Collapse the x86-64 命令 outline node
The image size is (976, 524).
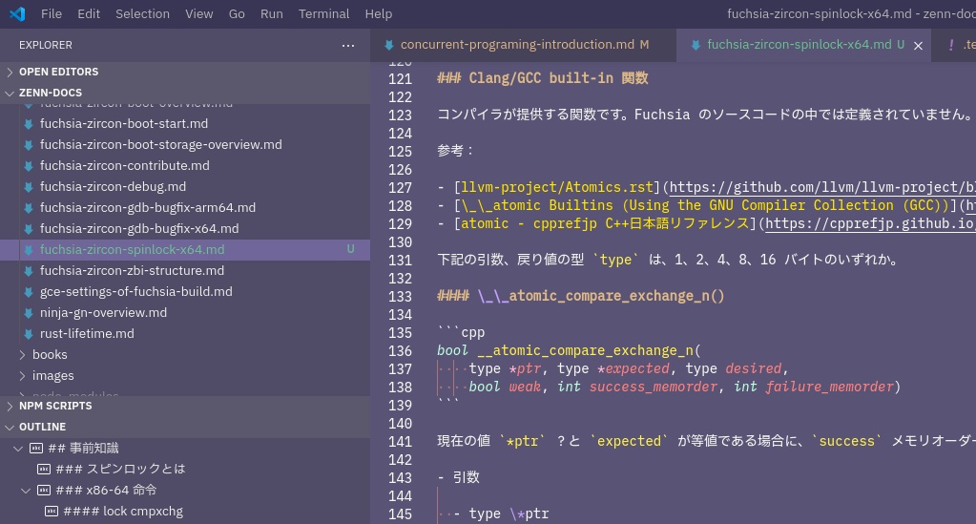[26, 491]
